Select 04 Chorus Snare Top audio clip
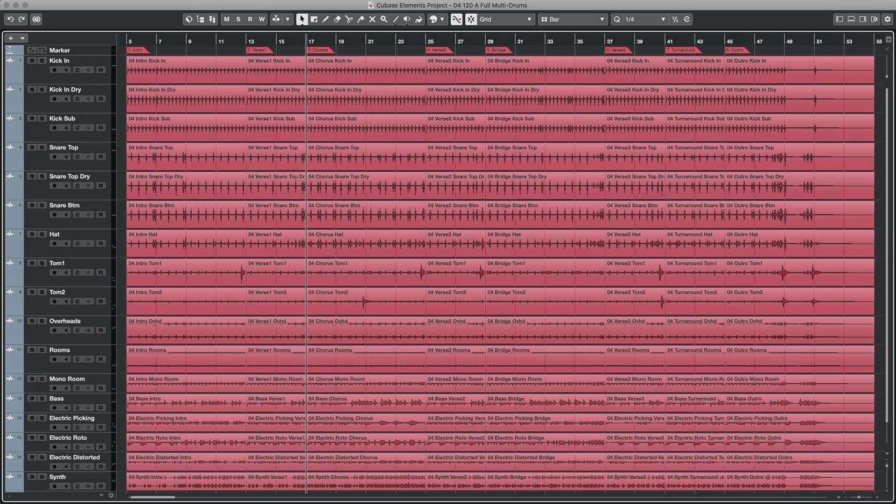This screenshot has height=504, width=896. point(366,157)
